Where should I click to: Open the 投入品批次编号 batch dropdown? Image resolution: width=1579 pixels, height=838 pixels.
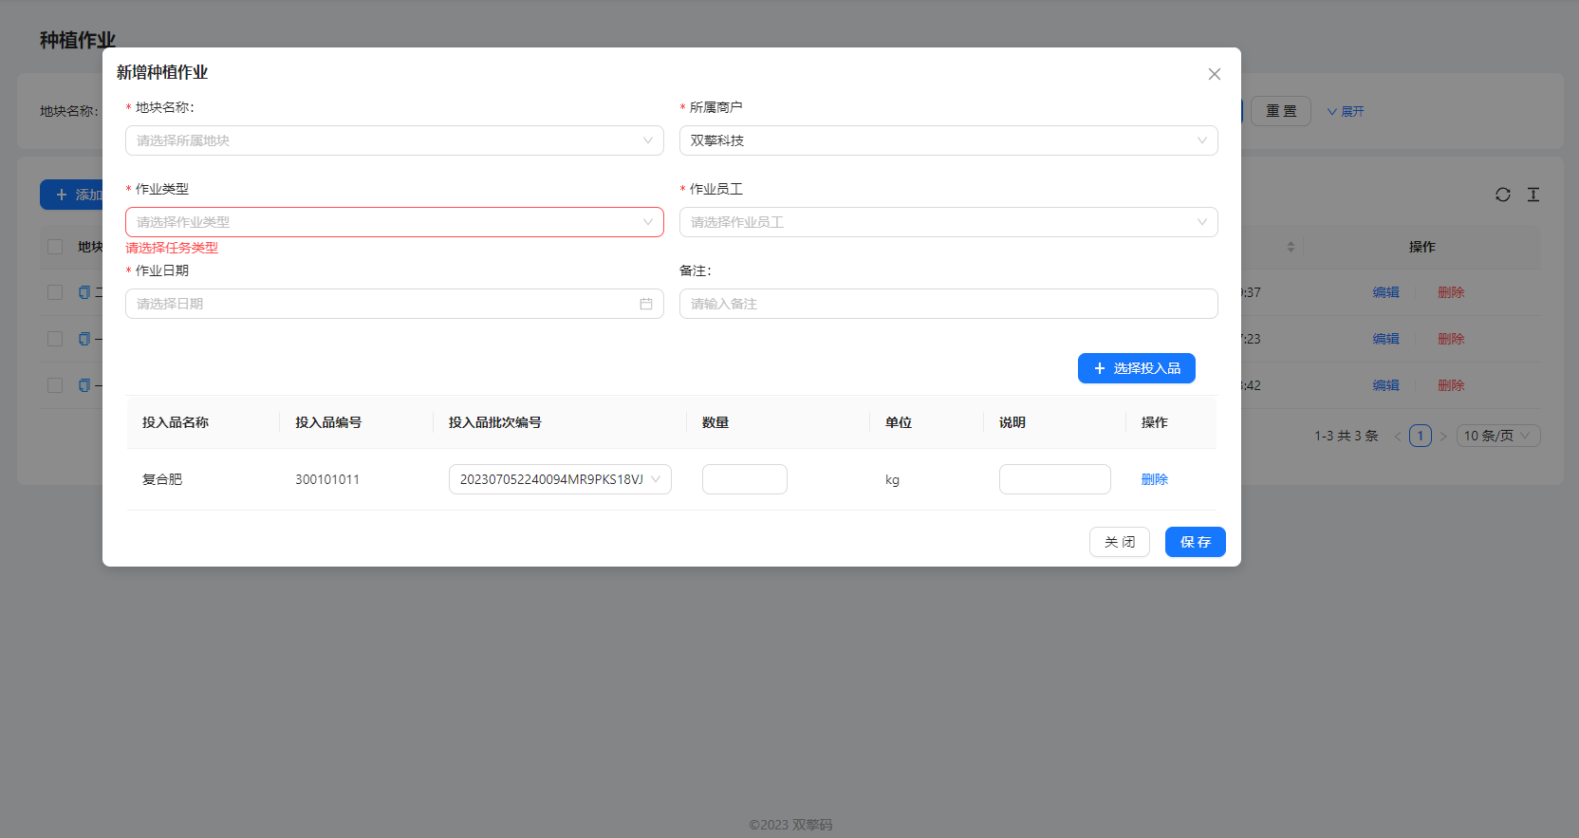(x=560, y=479)
